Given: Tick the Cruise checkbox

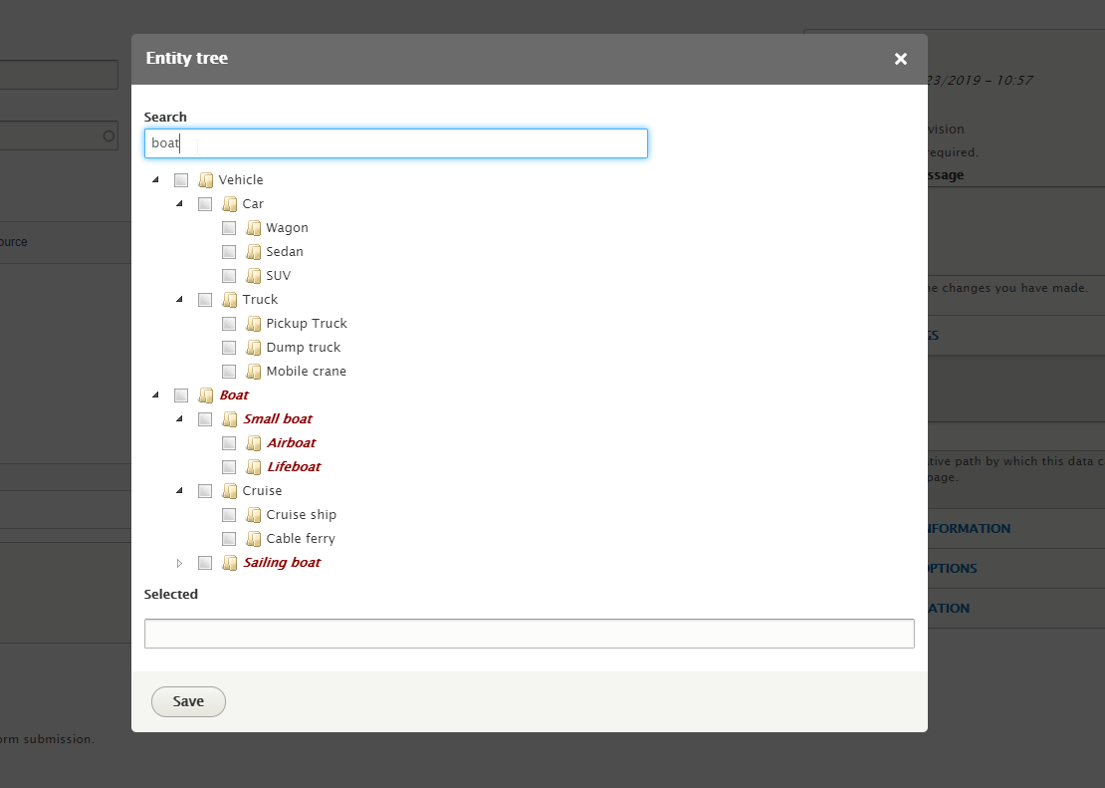Looking at the screenshot, I should [205, 492].
